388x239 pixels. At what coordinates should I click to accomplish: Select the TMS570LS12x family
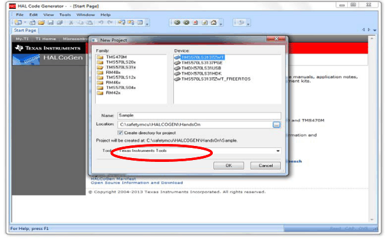coord(121,78)
